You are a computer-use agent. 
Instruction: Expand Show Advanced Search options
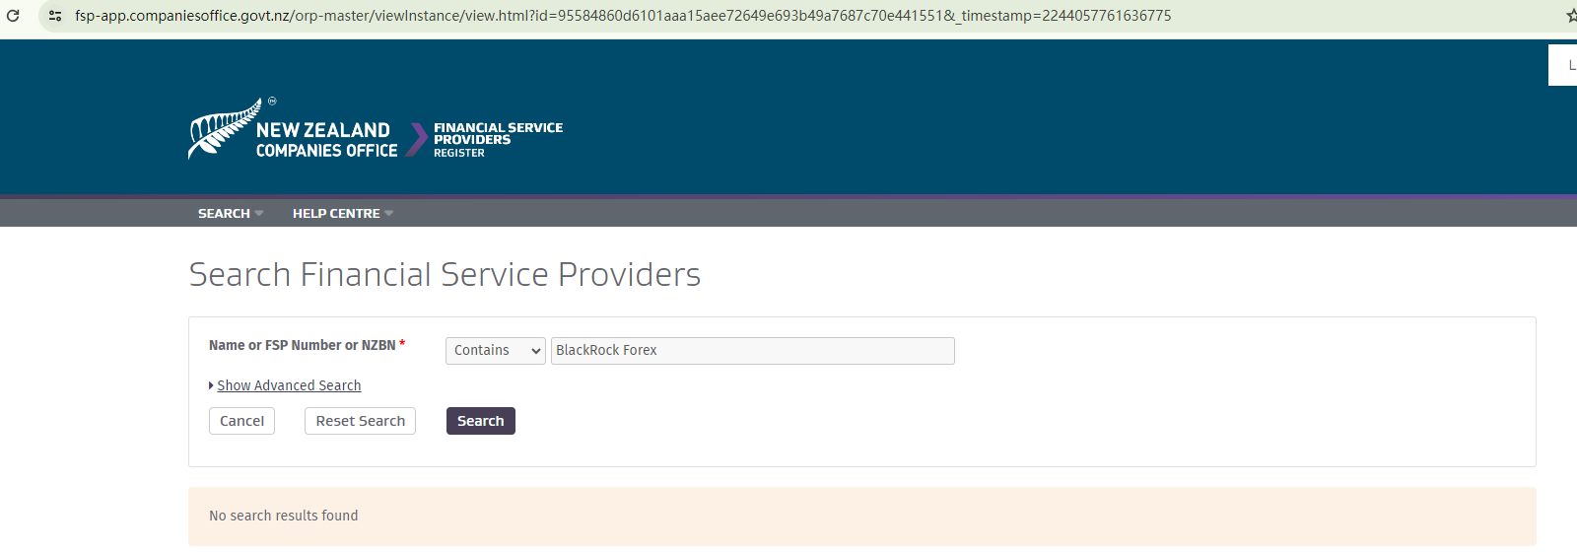(x=289, y=385)
